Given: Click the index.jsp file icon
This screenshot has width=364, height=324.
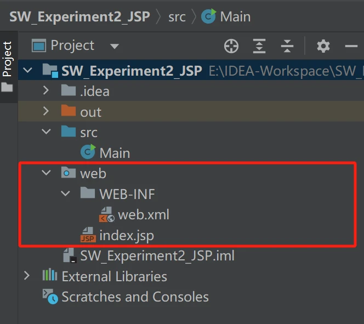Looking at the screenshot, I should click(88, 236).
